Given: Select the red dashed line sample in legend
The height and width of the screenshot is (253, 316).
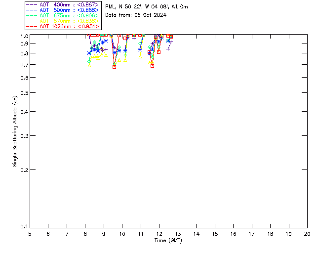Looking at the screenshot, I should tap(32, 26).
